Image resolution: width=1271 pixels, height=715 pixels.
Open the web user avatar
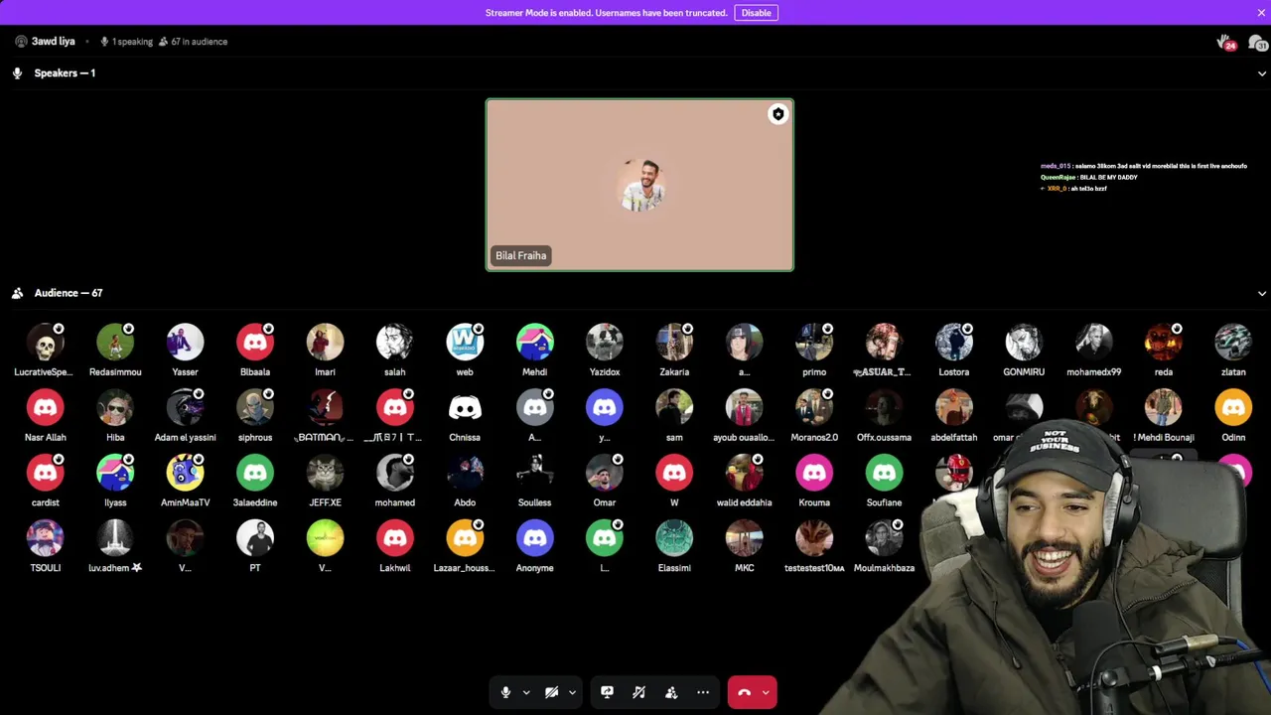pyautogui.click(x=465, y=342)
